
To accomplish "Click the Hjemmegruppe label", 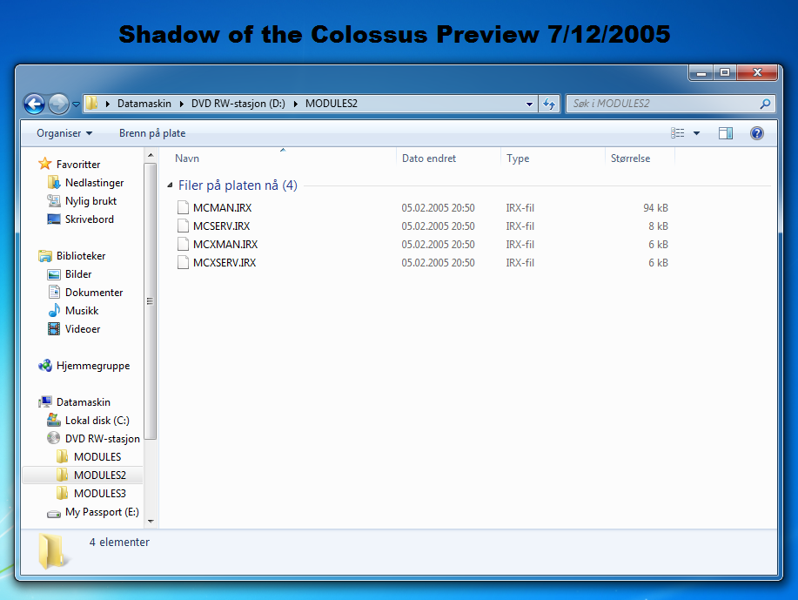I will tap(93, 366).
